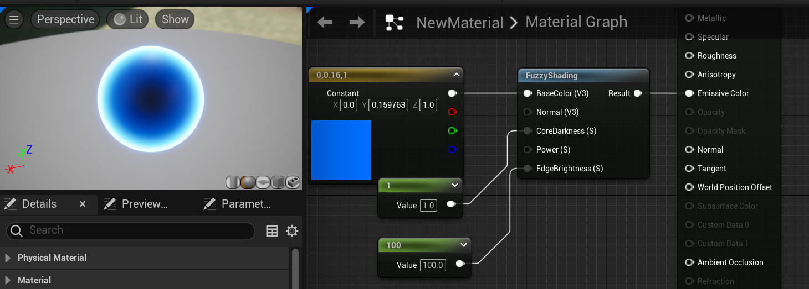Switch to the Details tab
Screen dimensions: 809x289
point(39,204)
